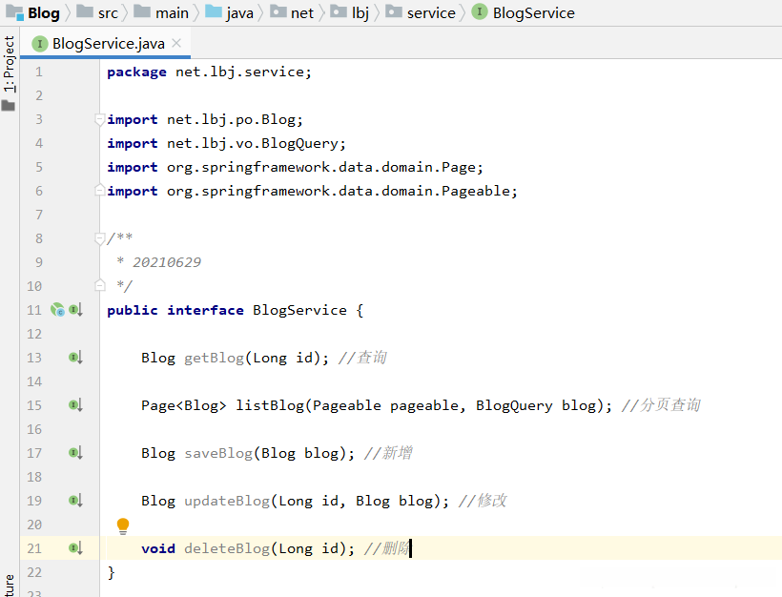
Task: Click the gutter implementation icon for updateBlog
Action: click(75, 501)
